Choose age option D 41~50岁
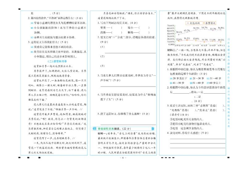The height and width of the screenshot is (175, 247). click(x=171, y=83)
